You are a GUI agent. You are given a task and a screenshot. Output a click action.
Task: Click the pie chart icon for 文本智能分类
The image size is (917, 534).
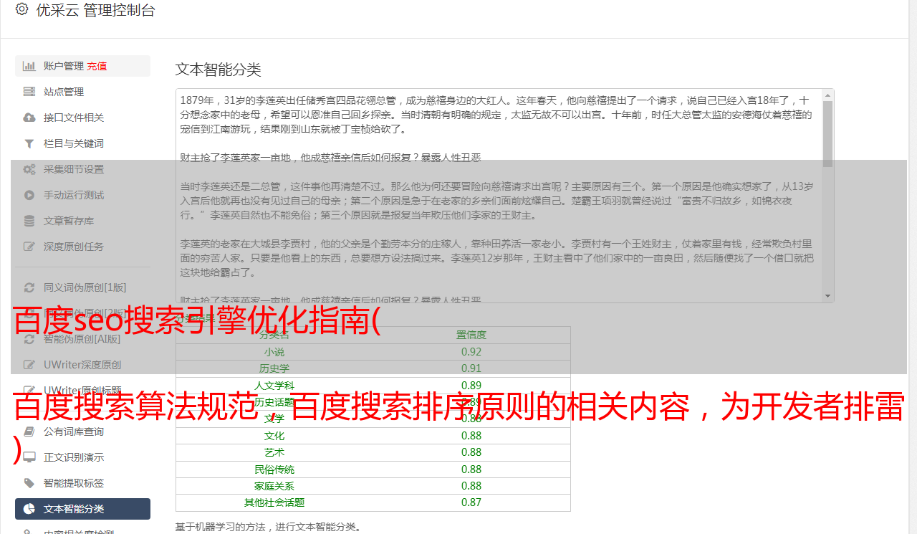coord(29,509)
